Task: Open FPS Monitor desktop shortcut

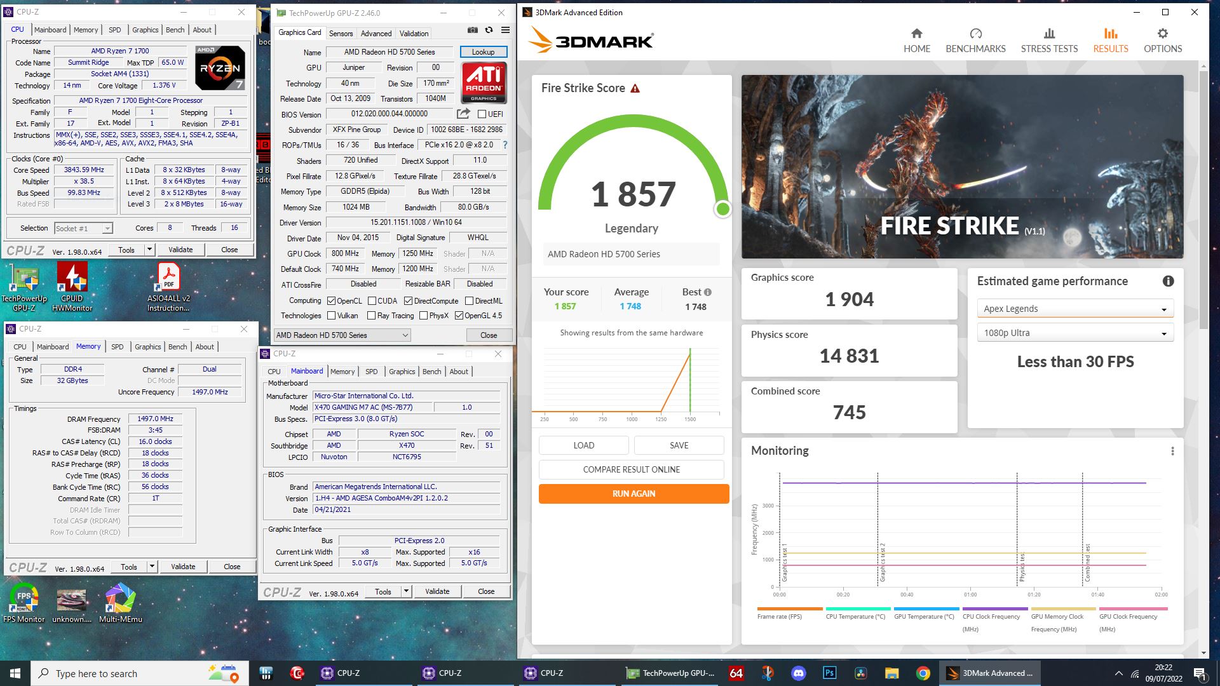Action: (24, 603)
